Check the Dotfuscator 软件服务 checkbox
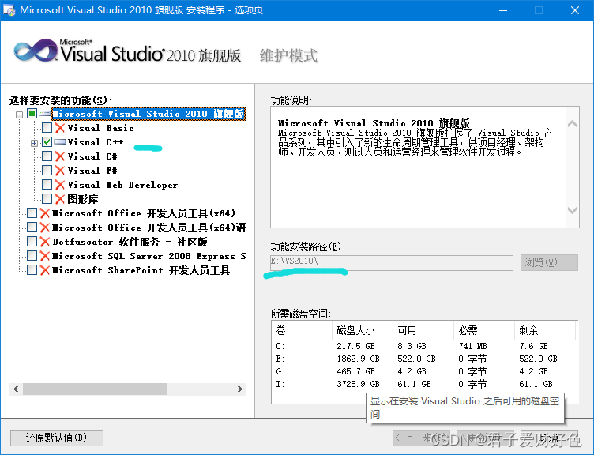 click(32, 242)
